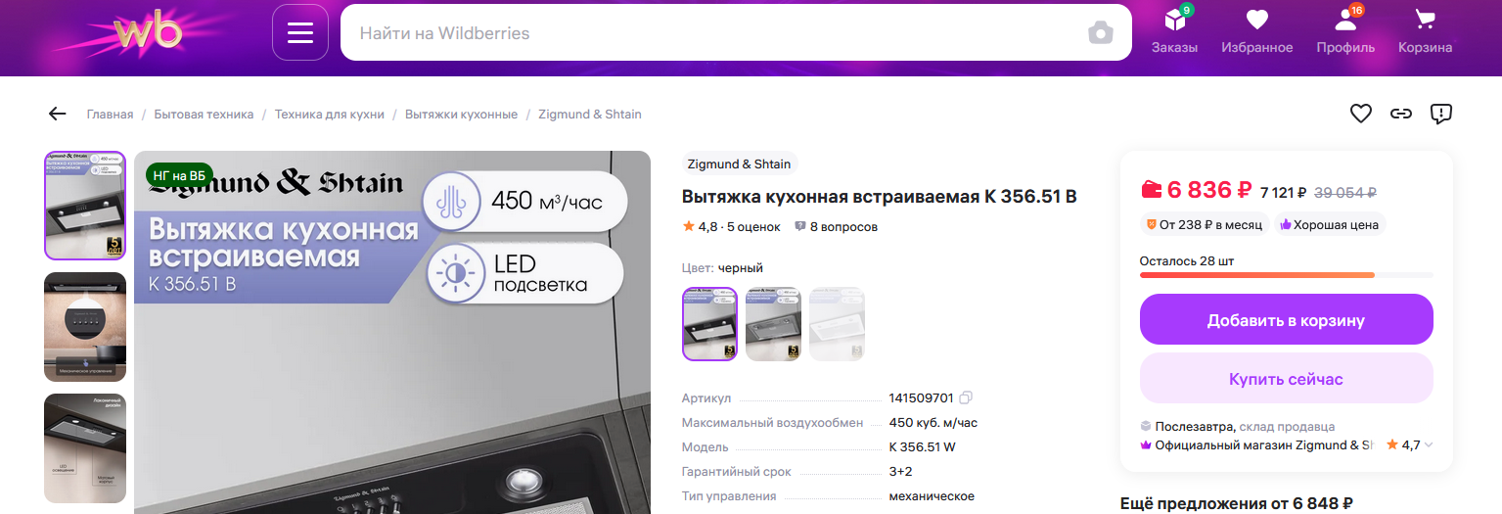This screenshot has width=1502, height=514.
Task: Open the 8 вопросов questions link
Action: [x=836, y=226]
